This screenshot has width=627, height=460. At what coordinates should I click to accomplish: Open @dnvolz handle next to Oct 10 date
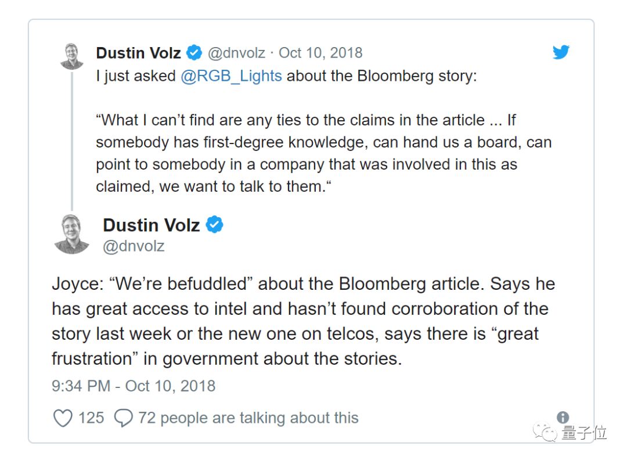point(236,53)
